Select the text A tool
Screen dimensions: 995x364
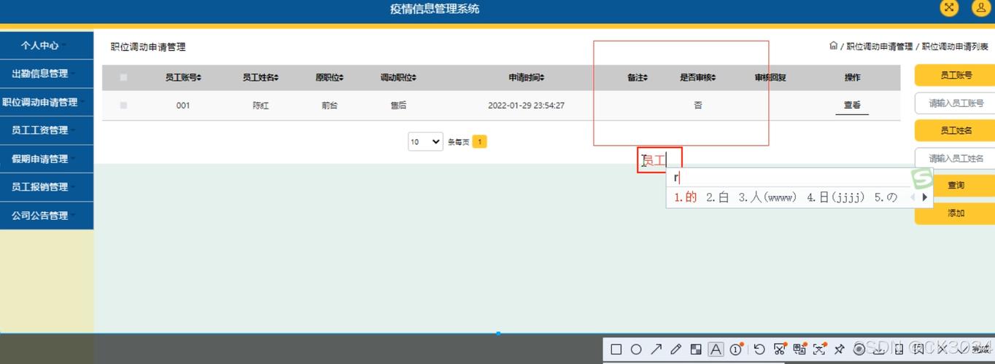point(716,349)
